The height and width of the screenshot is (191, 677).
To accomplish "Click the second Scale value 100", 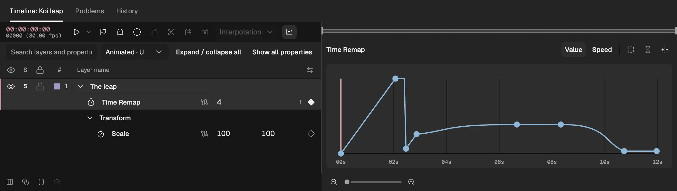I will pos(268,134).
